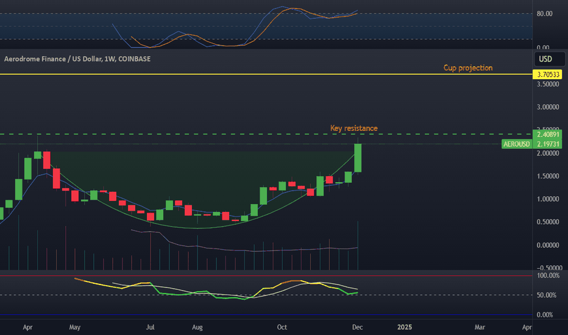
Task: Click the Aug label on time axis
Action: [197, 327]
